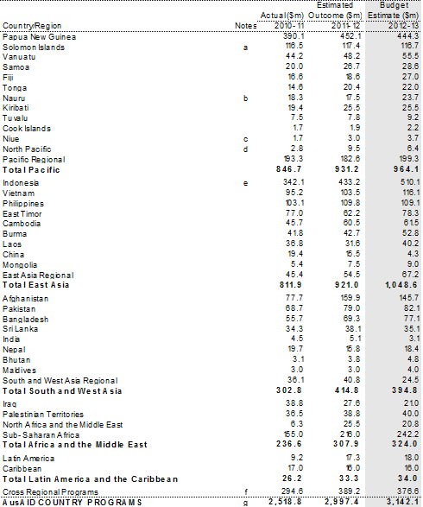Select note 'a' beside Solomon Islands

pyautogui.click(x=245, y=48)
